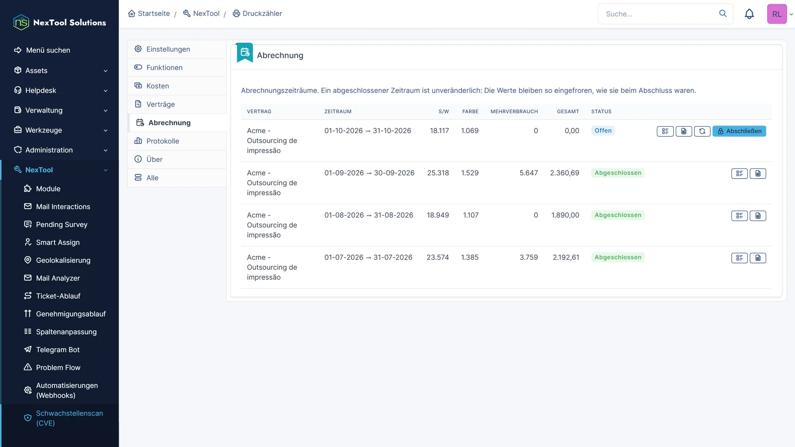The image size is (795, 447).
Task: Open Telegram Bot sidebar item
Action: [60, 350]
